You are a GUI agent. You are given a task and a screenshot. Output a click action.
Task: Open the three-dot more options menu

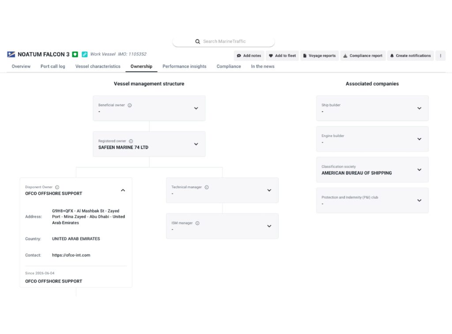[x=441, y=56]
